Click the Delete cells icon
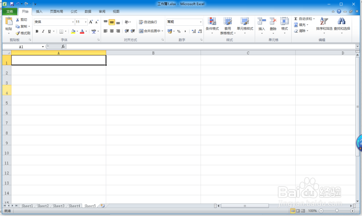Screen dimensions: 362x216 (273, 21)
